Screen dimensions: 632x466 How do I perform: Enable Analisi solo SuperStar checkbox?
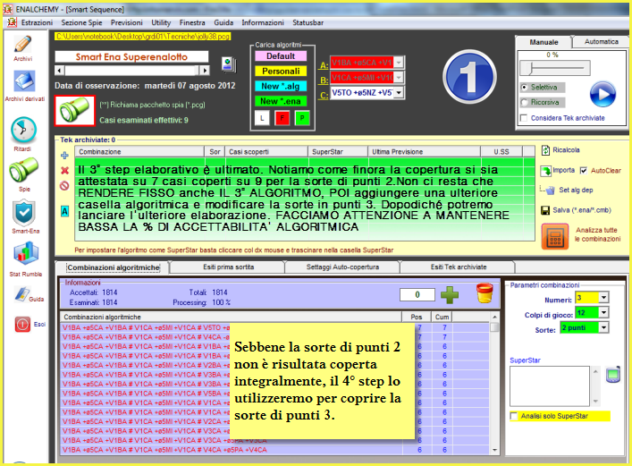click(x=514, y=416)
